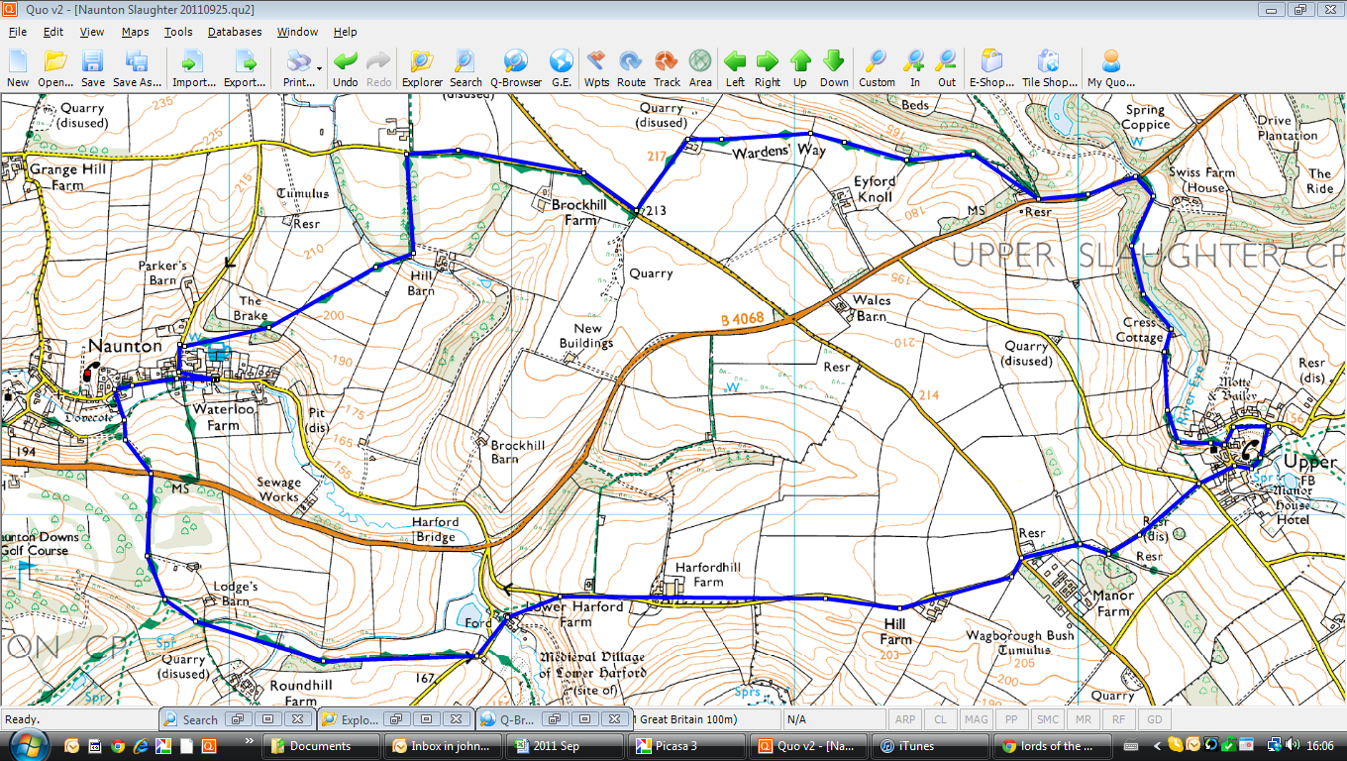
Task: Select the Area tool
Action: [x=700, y=67]
